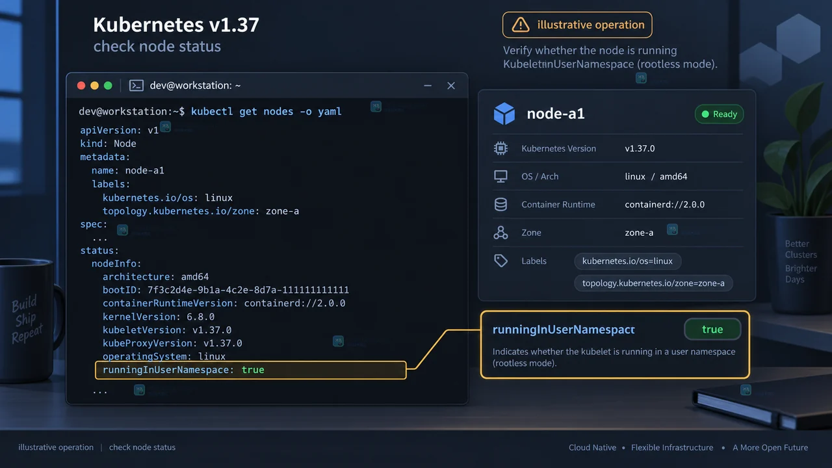Click the kubectl get nodes -o yaml command
This screenshot has width=832, height=468.
[x=266, y=112]
